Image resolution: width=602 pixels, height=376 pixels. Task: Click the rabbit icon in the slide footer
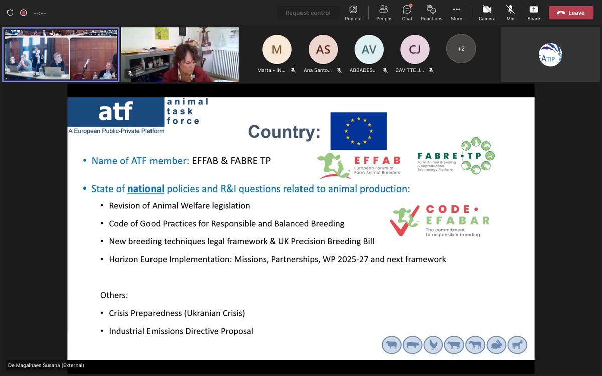(x=496, y=345)
